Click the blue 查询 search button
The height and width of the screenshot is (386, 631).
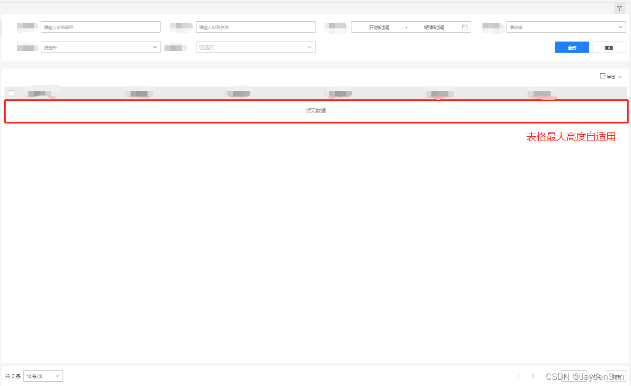[572, 47]
